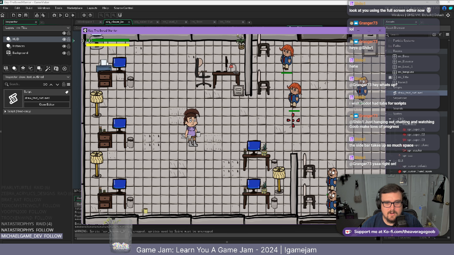Click the Clean build cache icon
This screenshot has height=255, width=454.
tap(73, 15)
